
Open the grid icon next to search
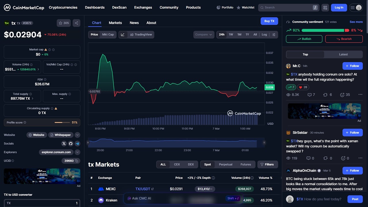coord(325,7)
